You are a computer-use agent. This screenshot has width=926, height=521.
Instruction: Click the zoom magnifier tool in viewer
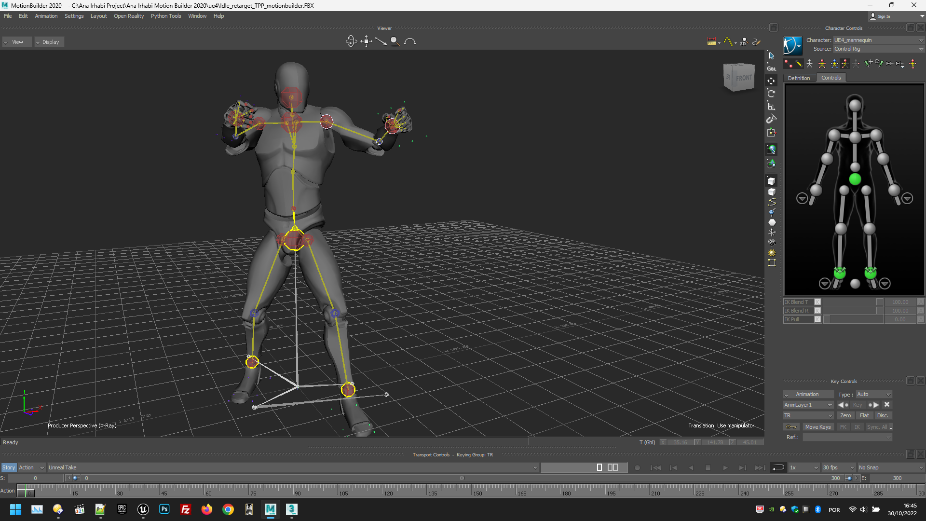click(x=395, y=41)
